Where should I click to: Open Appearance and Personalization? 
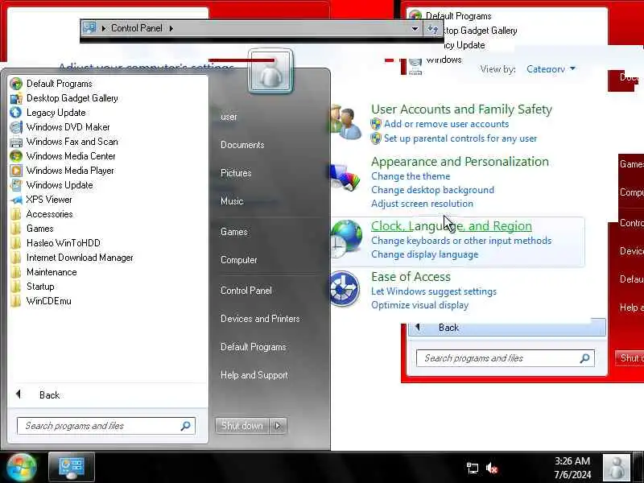point(460,162)
